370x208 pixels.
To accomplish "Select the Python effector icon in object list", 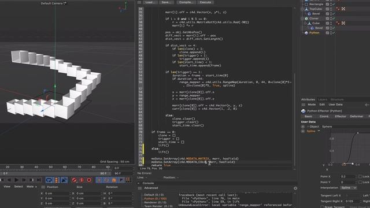I will point(306,33).
